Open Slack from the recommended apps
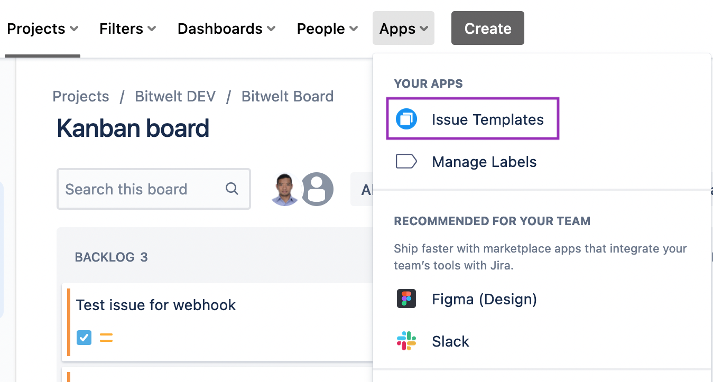This screenshot has height=382, width=713. tap(450, 341)
